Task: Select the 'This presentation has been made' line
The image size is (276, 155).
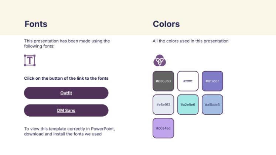Action: [67, 41]
